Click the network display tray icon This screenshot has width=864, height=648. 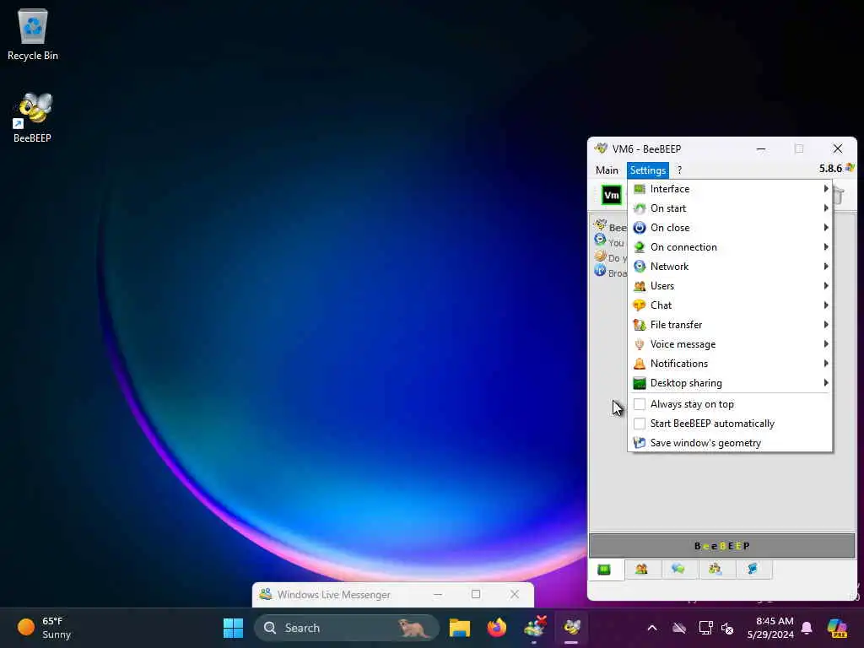coord(705,628)
